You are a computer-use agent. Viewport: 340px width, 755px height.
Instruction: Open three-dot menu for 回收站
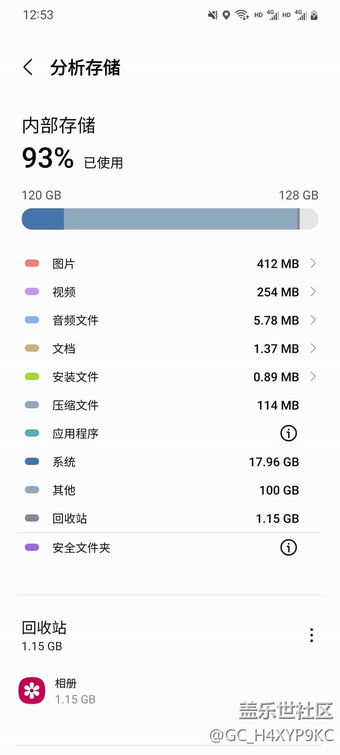(x=311, y=635)
